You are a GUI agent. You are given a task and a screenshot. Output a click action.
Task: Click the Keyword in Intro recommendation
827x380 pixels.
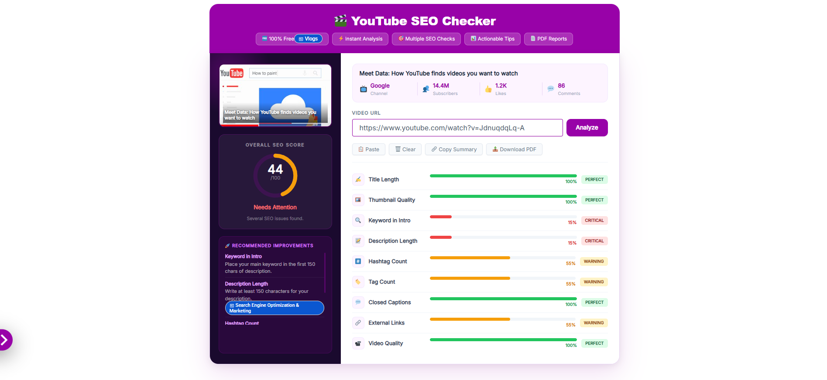[274, 263]
